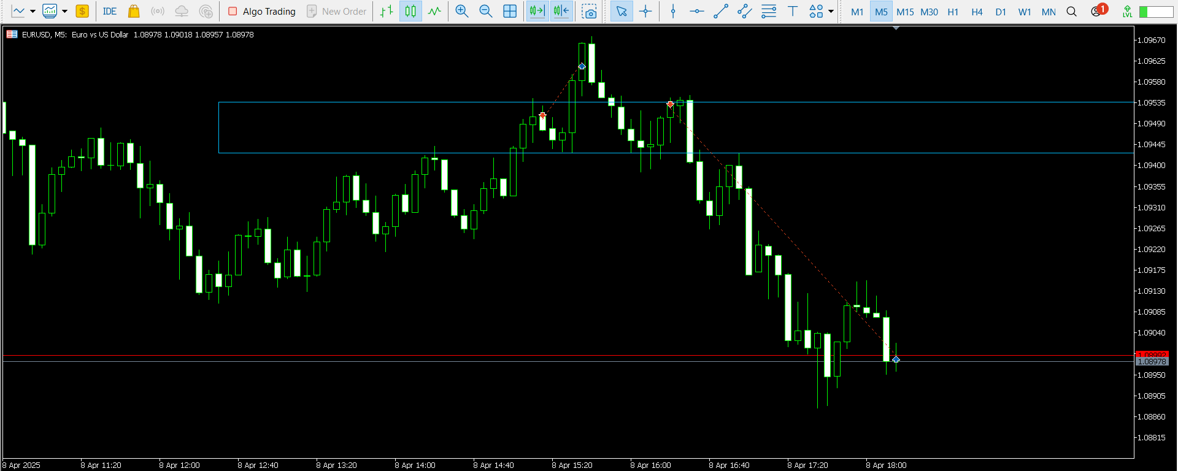Zoom out of the chart

(485, 11)
